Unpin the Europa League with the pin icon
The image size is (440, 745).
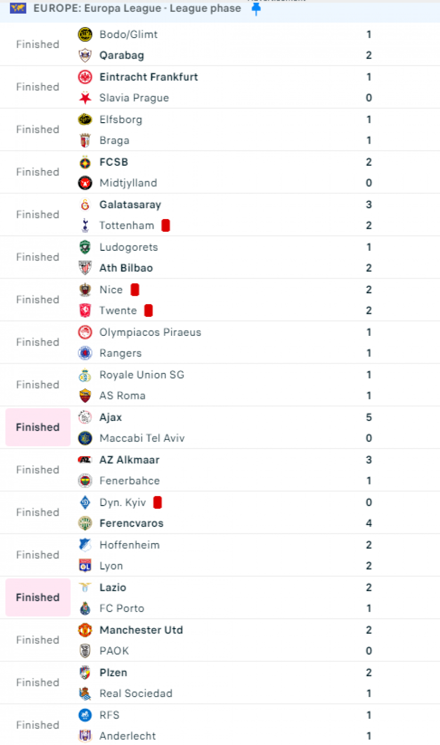point(256,9)
